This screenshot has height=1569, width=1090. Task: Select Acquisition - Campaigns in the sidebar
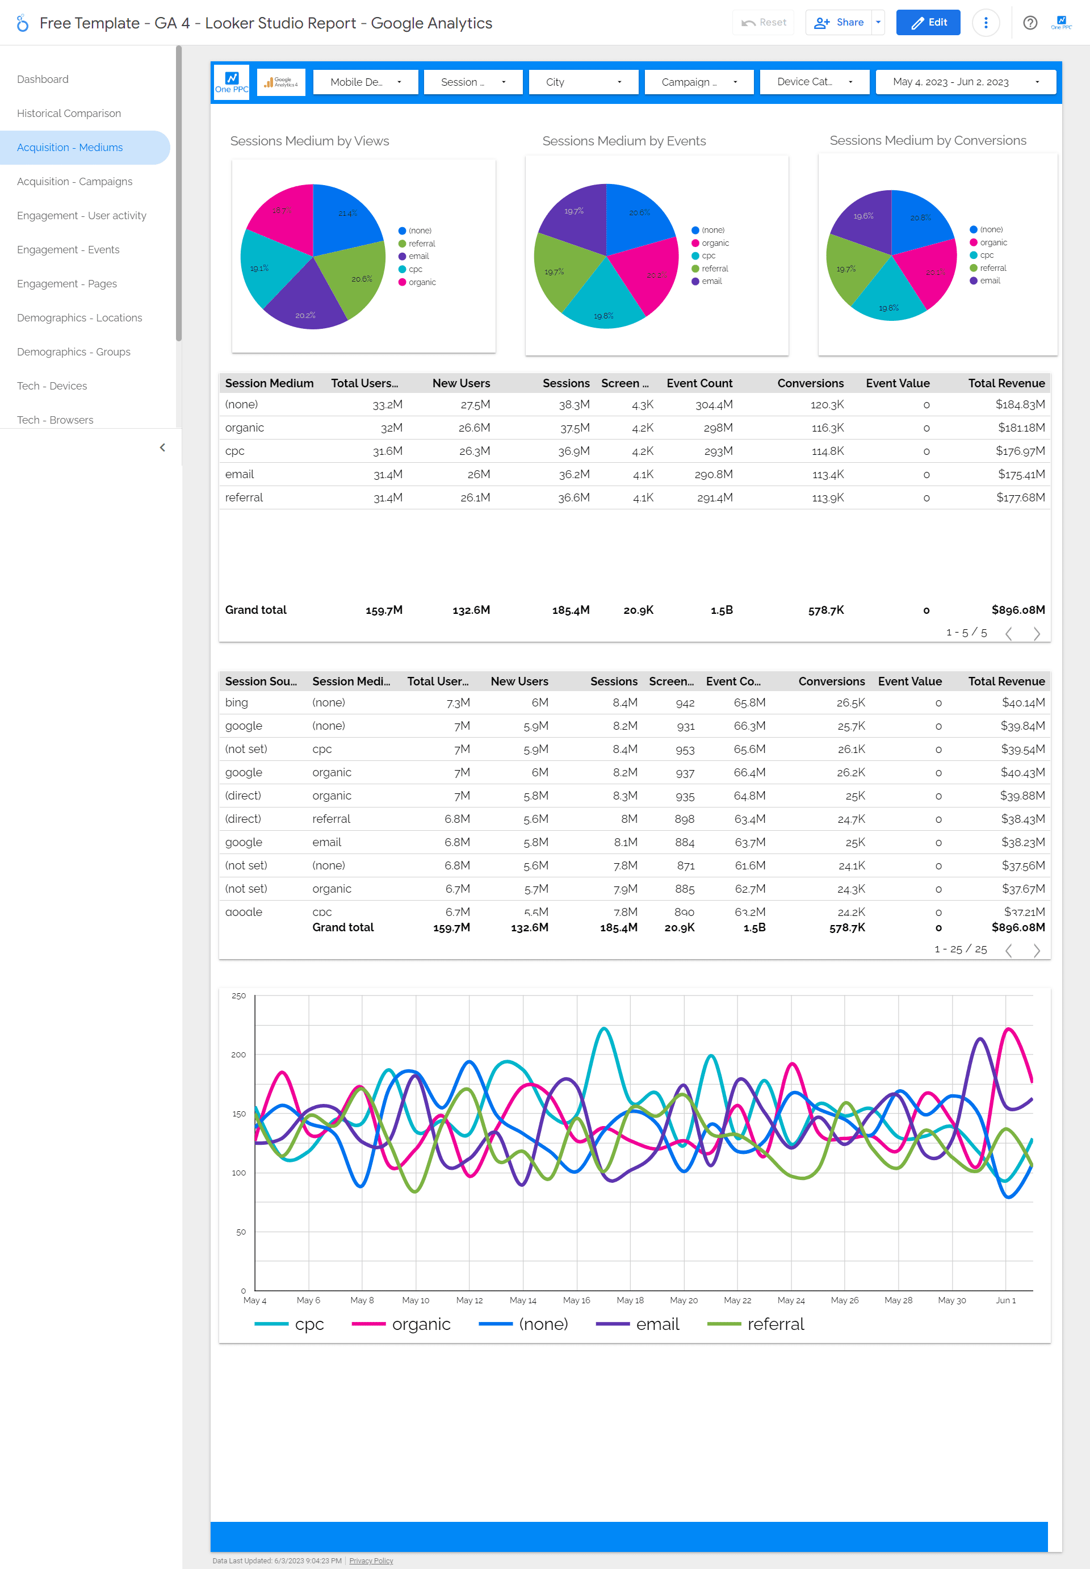(75, 181)
